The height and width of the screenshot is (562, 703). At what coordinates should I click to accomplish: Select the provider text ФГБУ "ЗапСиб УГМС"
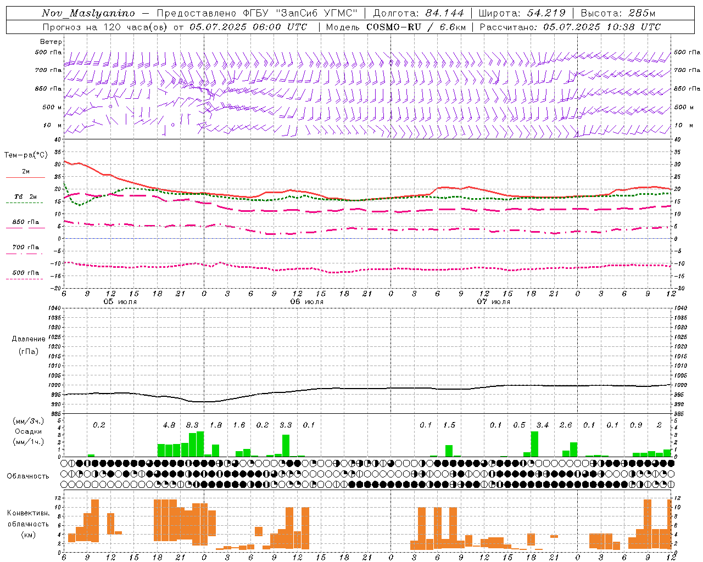tap(300, 13)
